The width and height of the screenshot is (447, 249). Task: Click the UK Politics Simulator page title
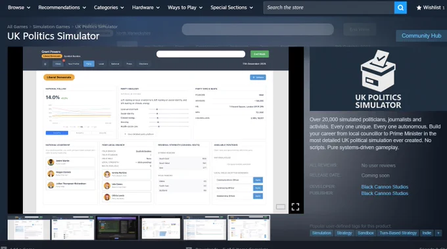pos(53,36)
